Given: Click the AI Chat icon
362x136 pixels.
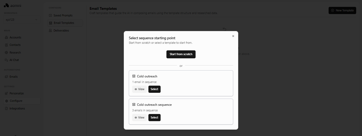Looking at the screenshot, I should (7, 60).
